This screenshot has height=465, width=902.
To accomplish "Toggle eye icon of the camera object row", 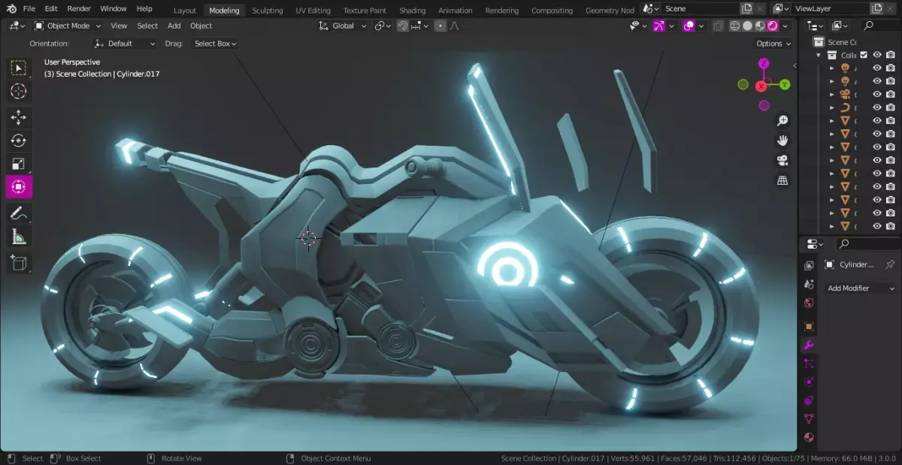I will click(x=876, y=94).
